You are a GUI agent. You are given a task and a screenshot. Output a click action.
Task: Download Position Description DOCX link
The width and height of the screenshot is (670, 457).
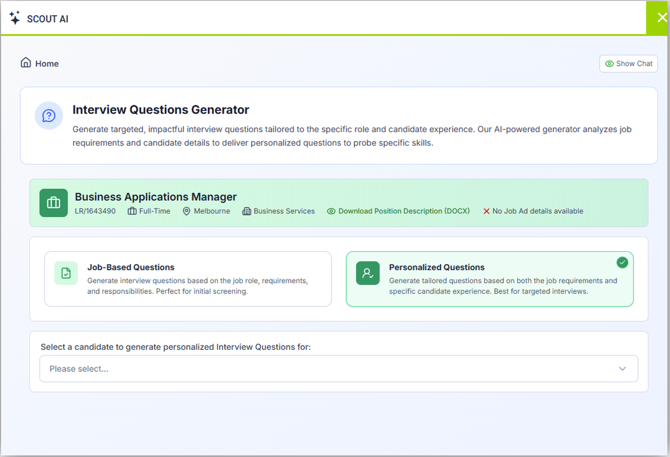(x=404, y=211)
